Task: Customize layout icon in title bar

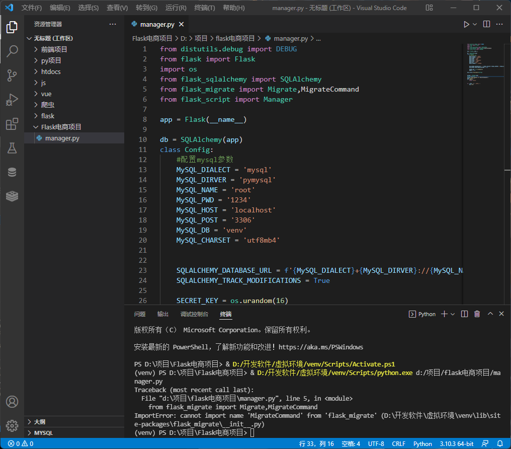Action: click(x=429, y=8)
